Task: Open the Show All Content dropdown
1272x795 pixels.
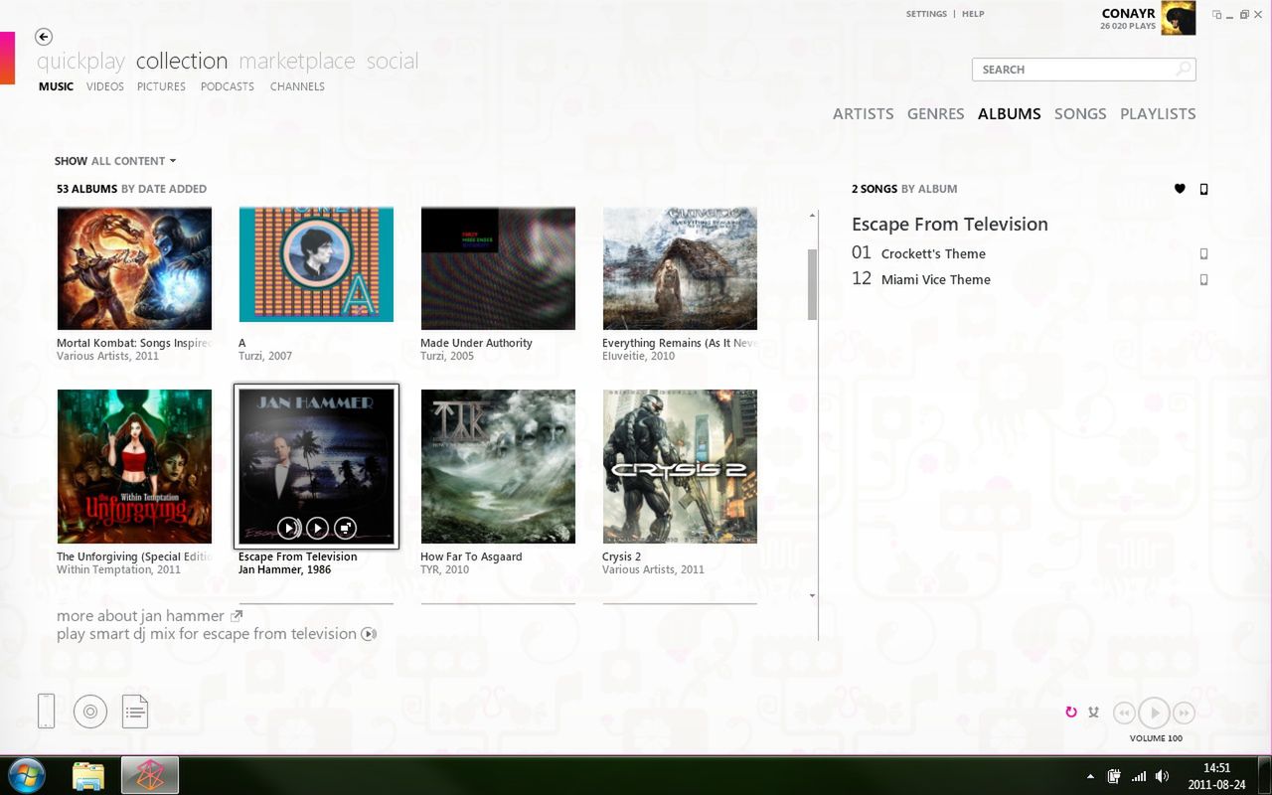Action: 115,161
